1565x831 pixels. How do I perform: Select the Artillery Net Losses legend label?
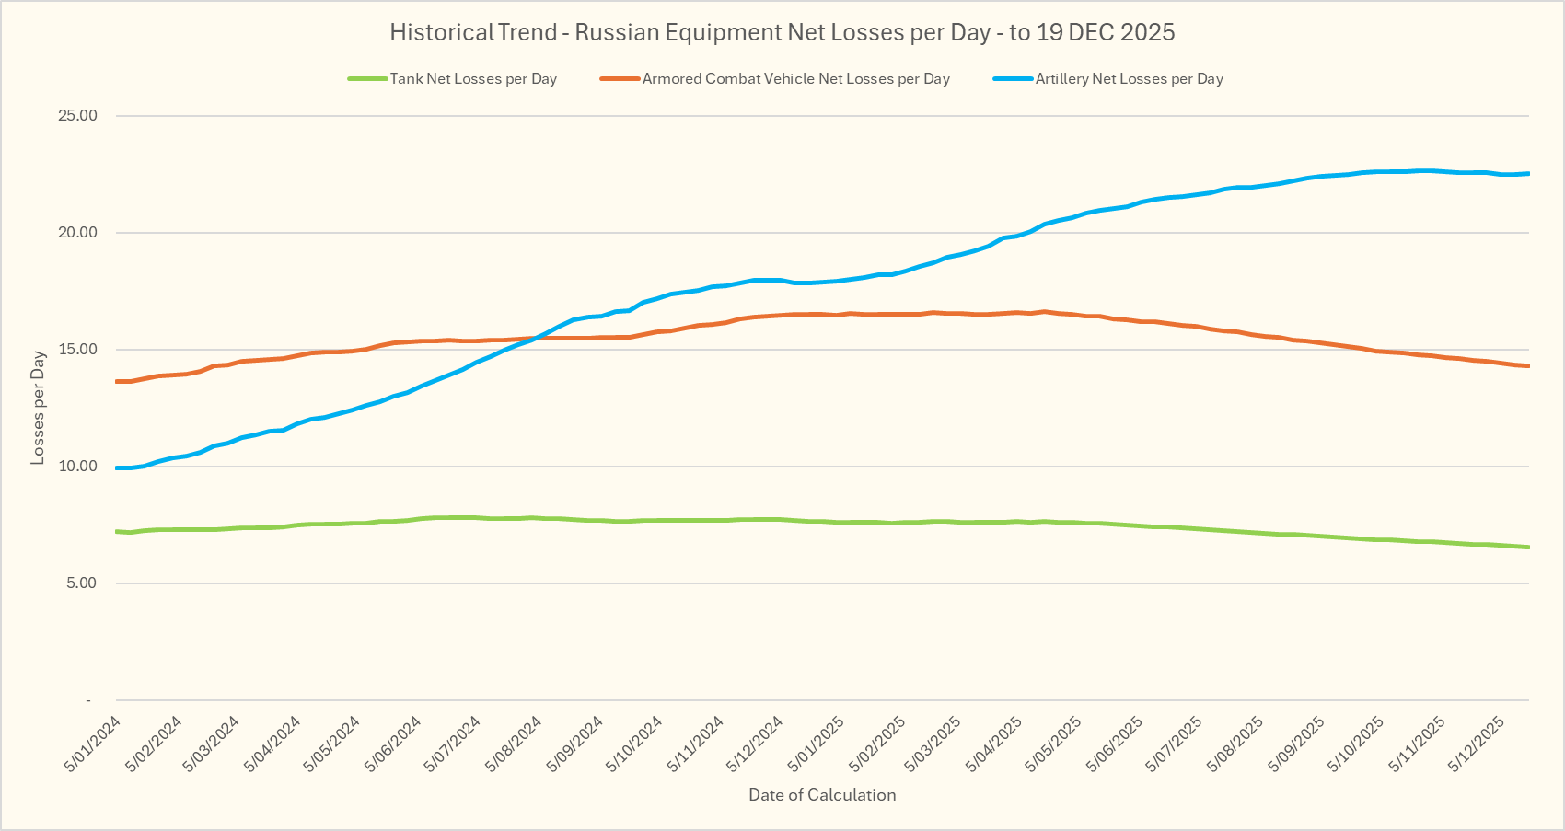pos(1129,79)
